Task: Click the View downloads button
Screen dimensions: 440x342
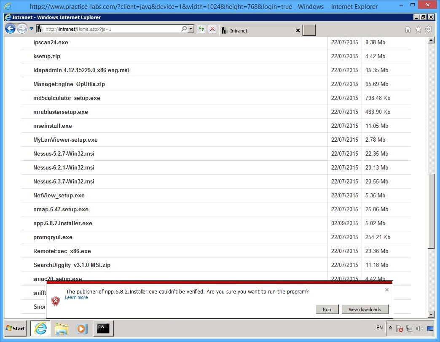Action: point(365,310)
